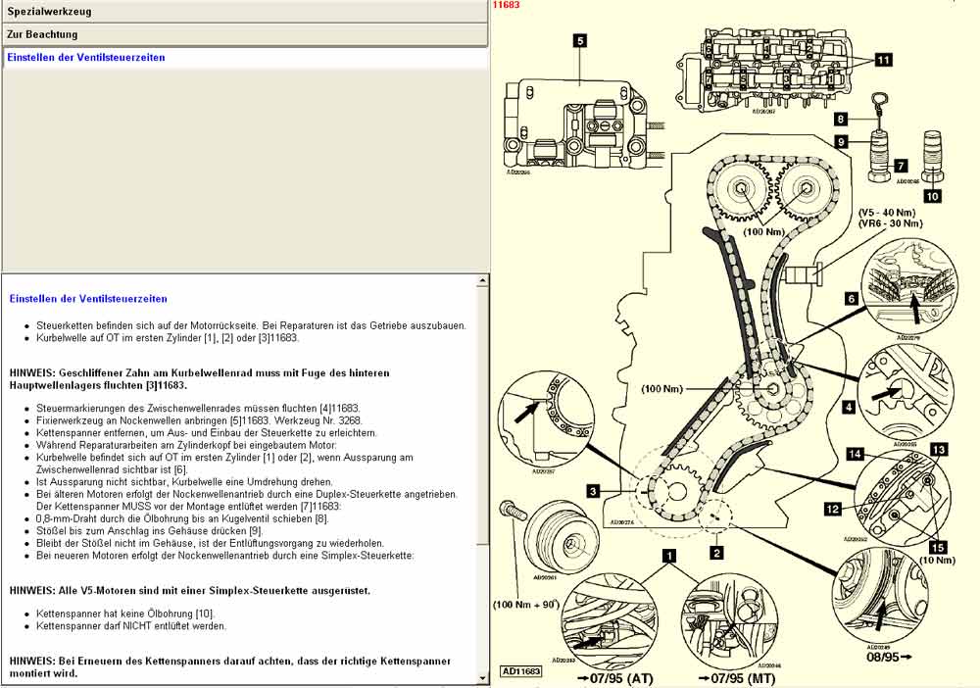Expand the Zur Beachtung section header

[244, 34]
